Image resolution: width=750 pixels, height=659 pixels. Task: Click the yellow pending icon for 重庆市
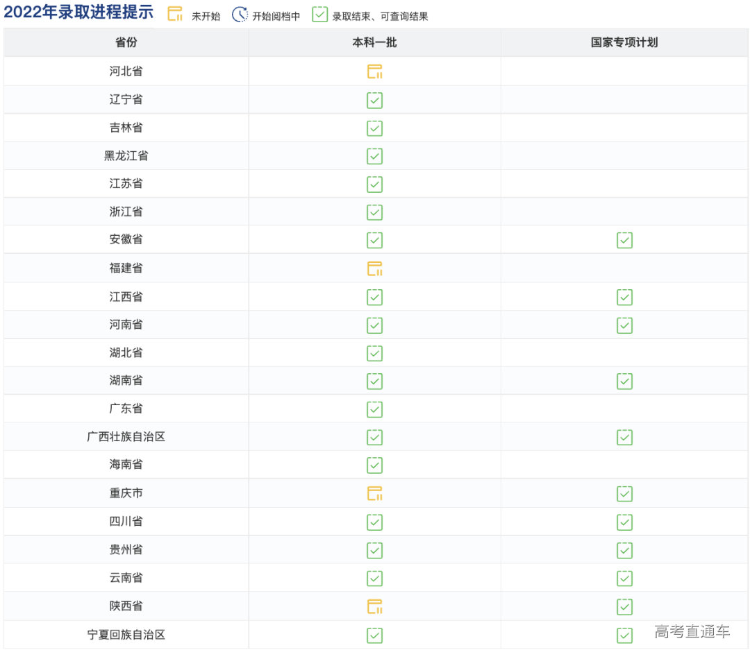tap(374, 493)
